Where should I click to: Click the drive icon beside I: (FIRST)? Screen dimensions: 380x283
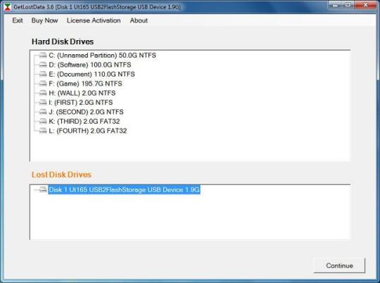coord(43,103)
